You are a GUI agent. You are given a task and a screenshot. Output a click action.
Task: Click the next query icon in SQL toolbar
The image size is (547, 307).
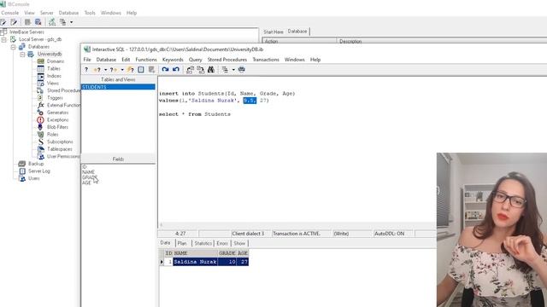click(x=114, y=70)
